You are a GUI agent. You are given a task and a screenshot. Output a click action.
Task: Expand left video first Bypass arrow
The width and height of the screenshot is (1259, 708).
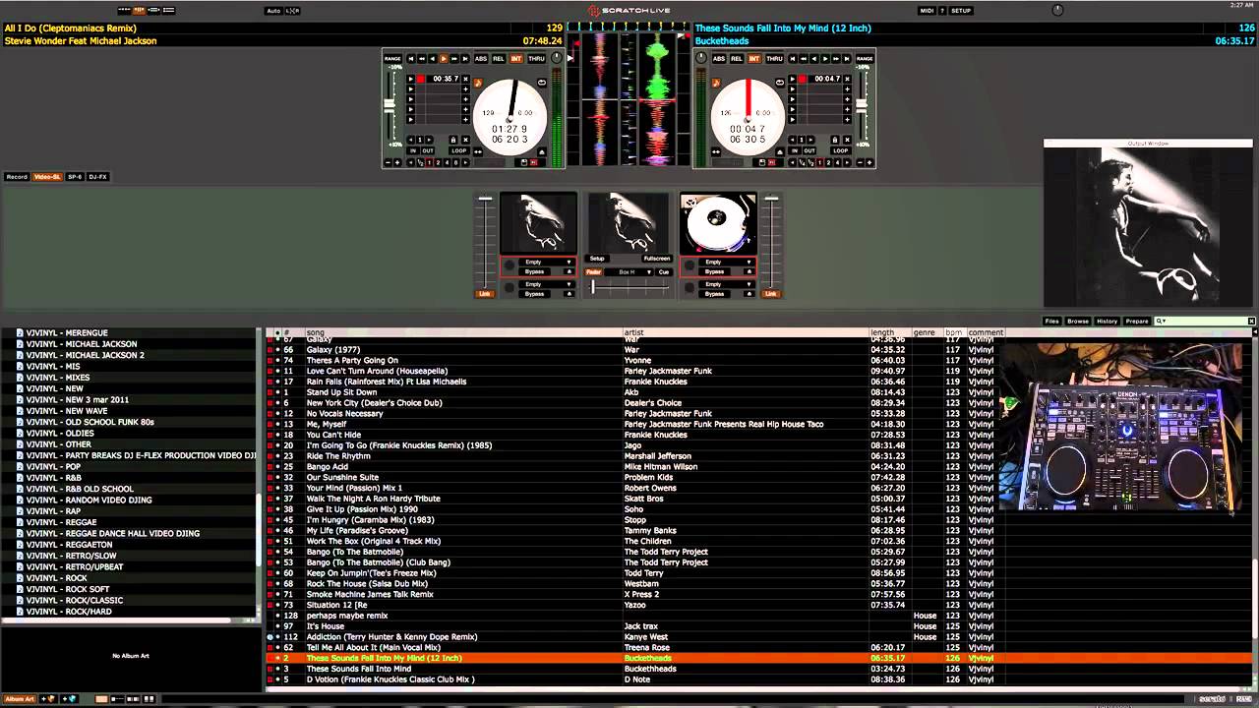coord(570,271)
